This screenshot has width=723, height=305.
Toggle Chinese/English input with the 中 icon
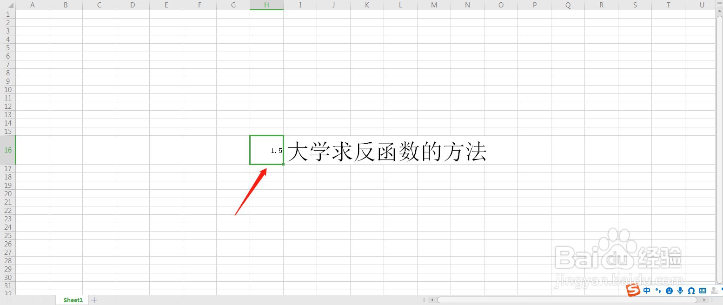[647, 290]
